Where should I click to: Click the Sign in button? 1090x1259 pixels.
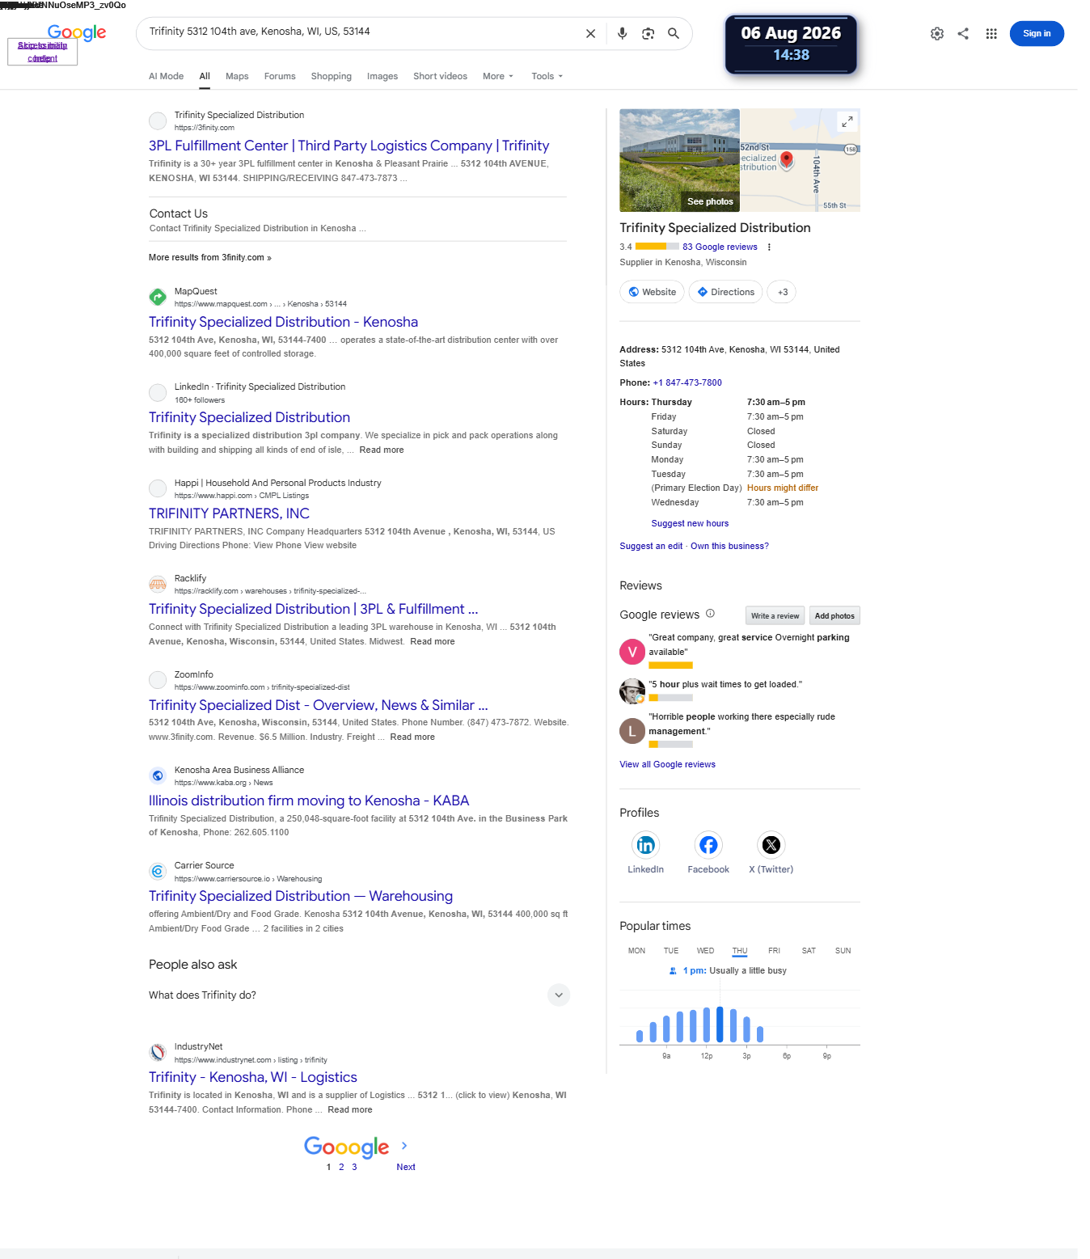point(1037,34)
